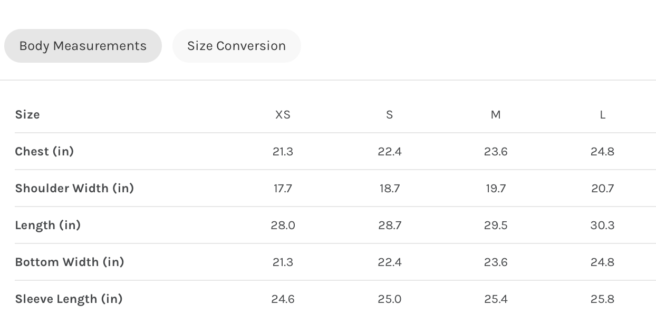Click the Length (in) row label
656x334 pixels.
pyautogui.click(x=47, y=225)
